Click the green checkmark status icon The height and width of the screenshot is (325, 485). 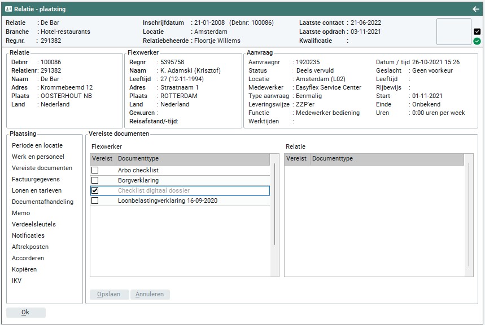click(x=477, y=41)
